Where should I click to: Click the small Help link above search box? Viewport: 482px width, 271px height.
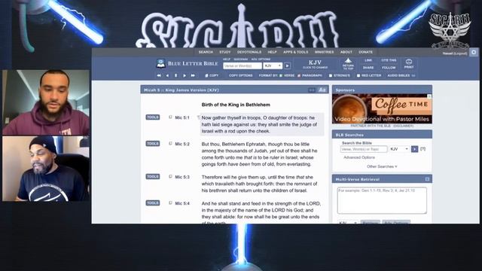click(x=227, y=59)
